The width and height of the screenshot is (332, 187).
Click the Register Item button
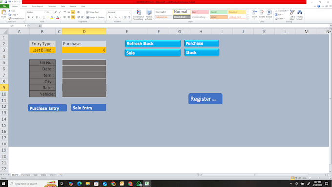click(206, 99)
